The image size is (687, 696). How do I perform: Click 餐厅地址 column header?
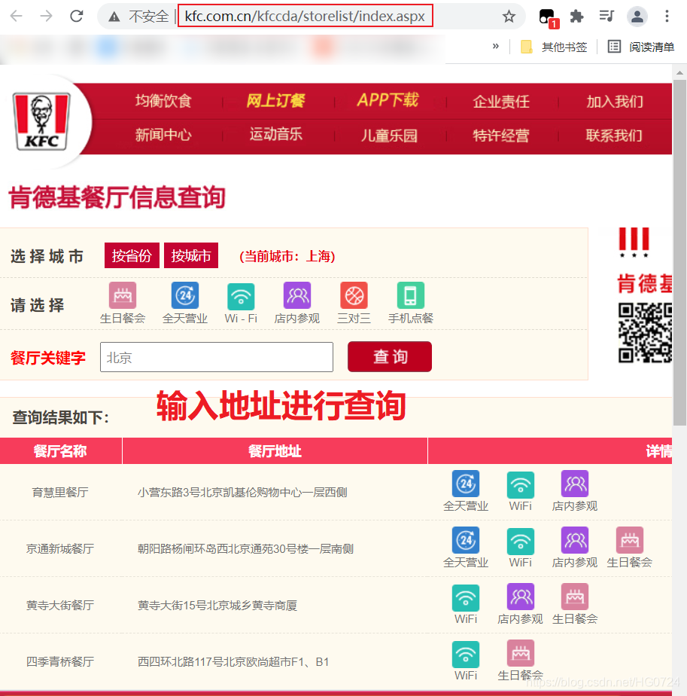[275, 451]
